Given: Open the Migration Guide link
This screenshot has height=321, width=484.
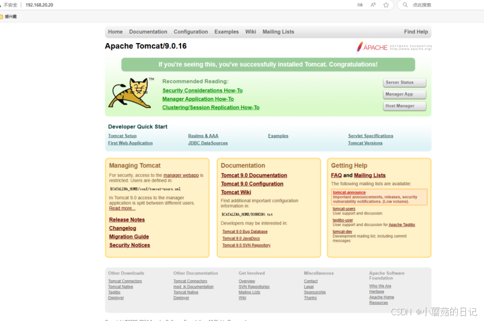Looking at the screenshot, I should tap(129, 237).
